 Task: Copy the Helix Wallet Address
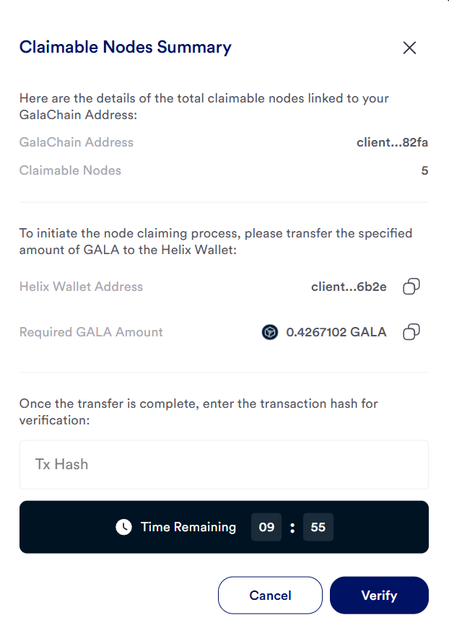(411, 287)
